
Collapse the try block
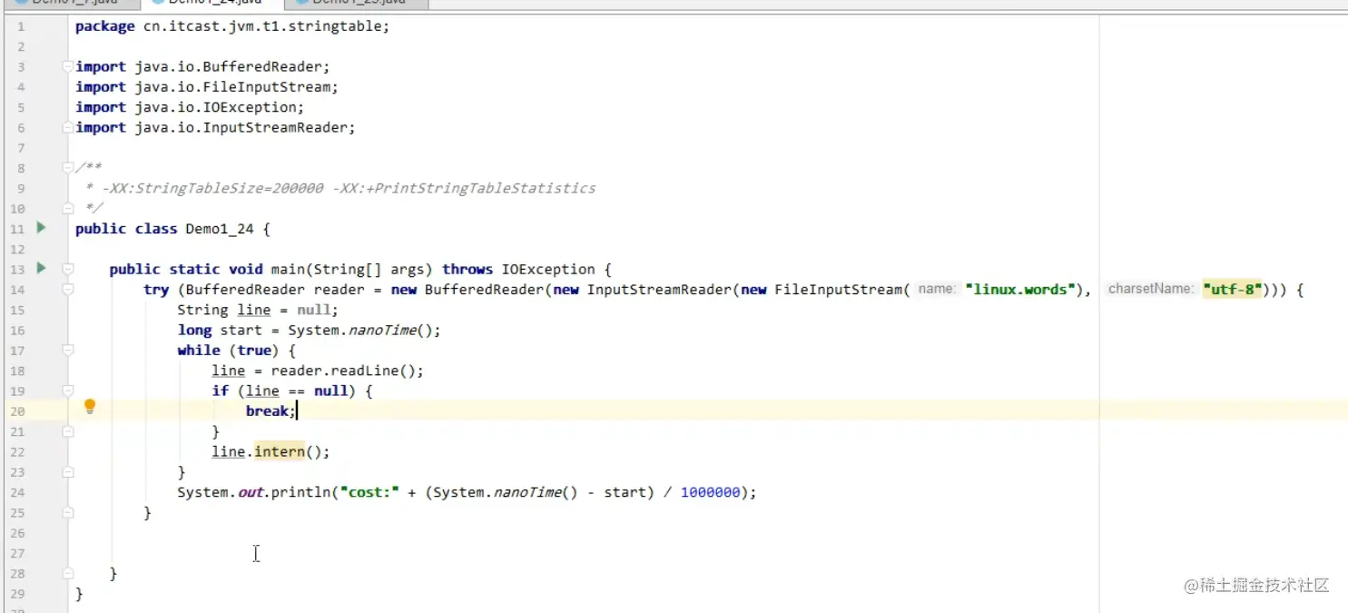pos(67,290)
